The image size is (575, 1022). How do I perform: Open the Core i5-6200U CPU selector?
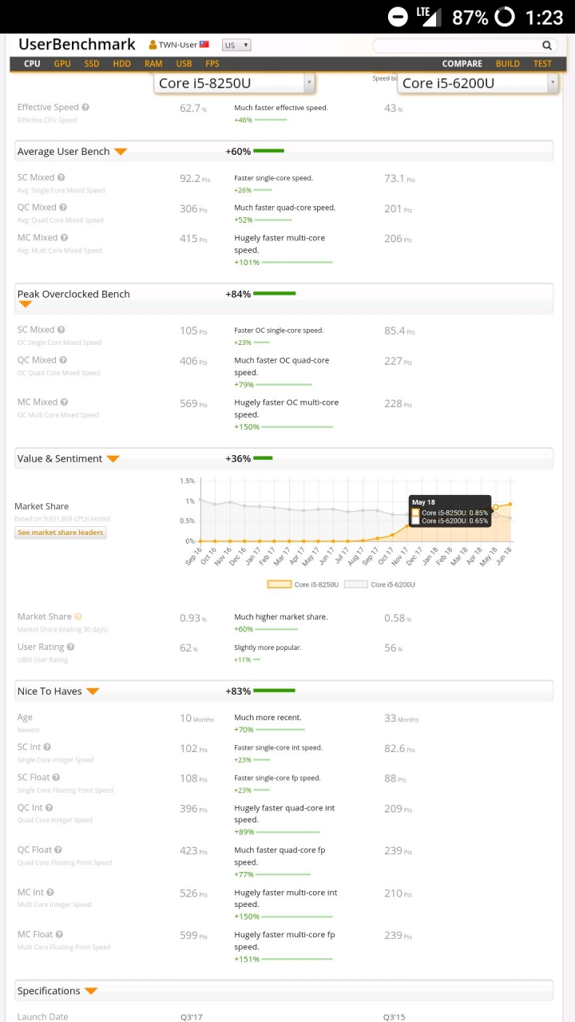click(x=477, y=83)
